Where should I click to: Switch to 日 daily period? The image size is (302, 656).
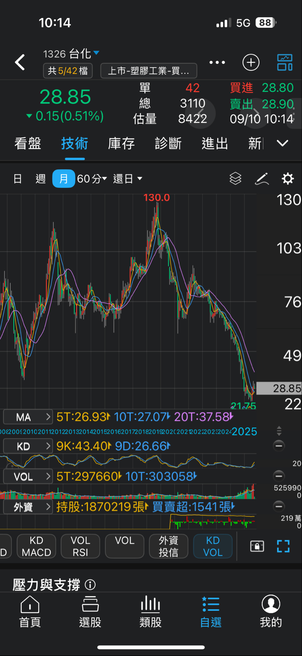pyautogui.click(x=18, y=179)
